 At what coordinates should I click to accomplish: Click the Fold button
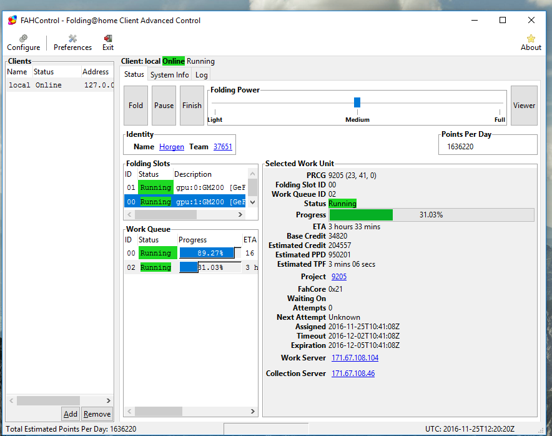tap(136, 106)
